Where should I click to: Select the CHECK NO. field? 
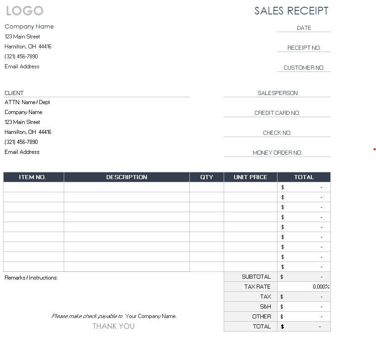click(x=277, y=133)
